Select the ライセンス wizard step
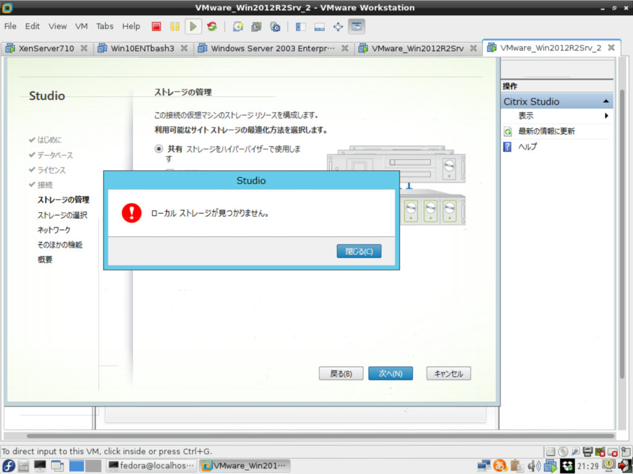Image resolution: width=633 pixels, height=474 pixels. pyautogui.click(x=51, y=170)
